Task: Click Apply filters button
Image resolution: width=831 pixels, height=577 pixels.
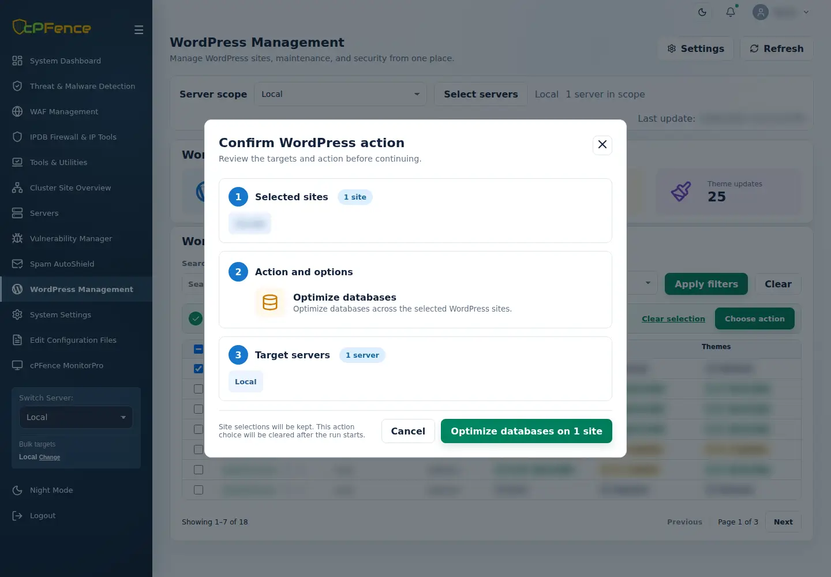Action: coord(706,284)
